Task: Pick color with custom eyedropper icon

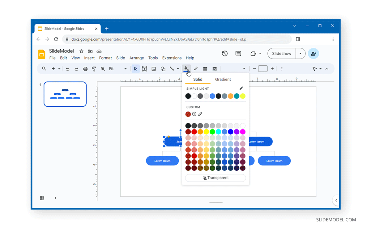Action: 200,114
